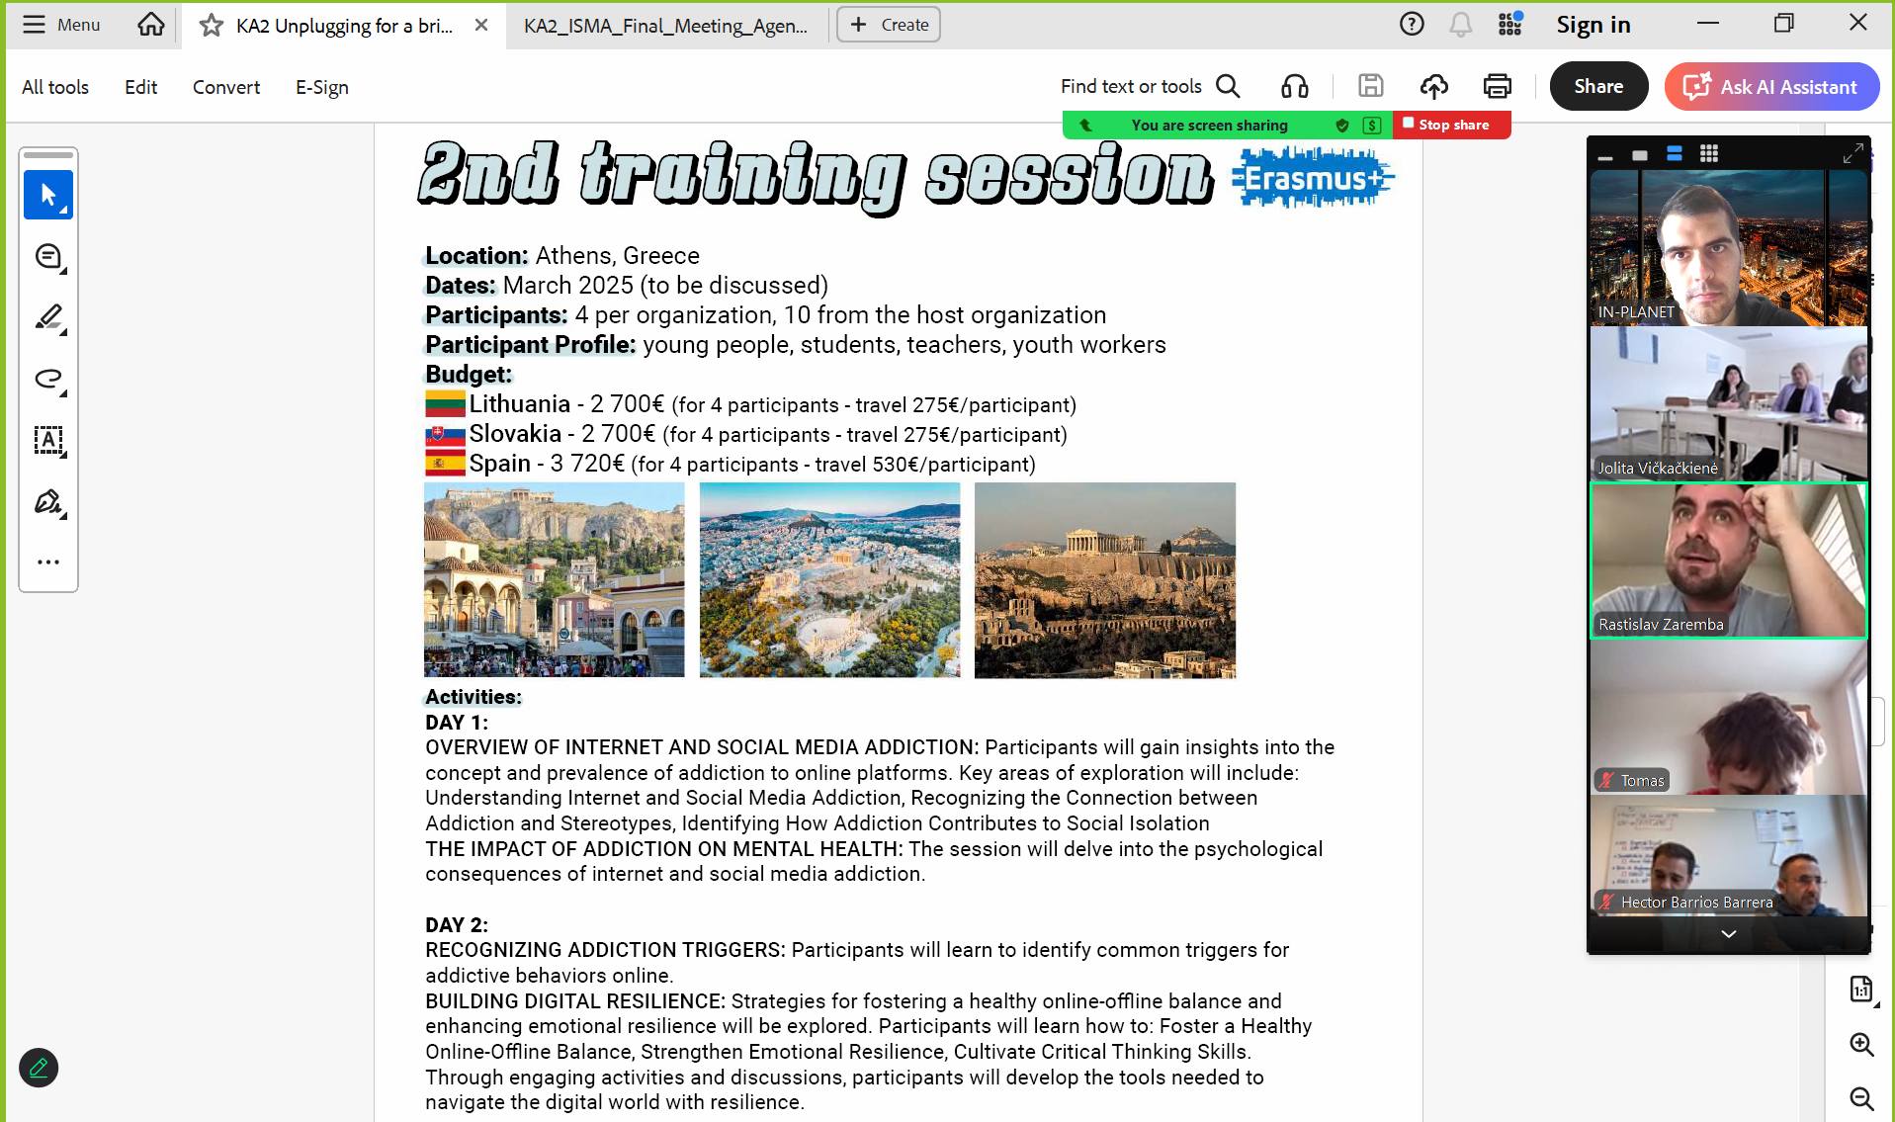Choose the freehand Draw loop tool
The width and height of the screenshot is (1895, 1122).
(47, 380)
